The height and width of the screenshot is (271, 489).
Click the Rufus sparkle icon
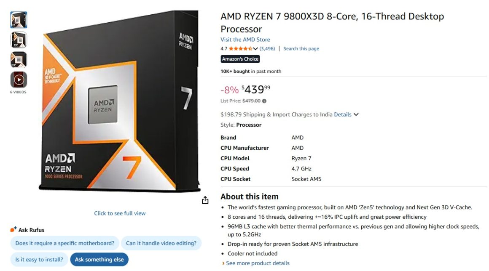(13, 230)
